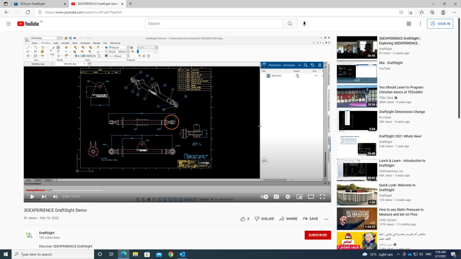Screen dimensions: 461x259
Task: Mute the video volume speaker
Action: coord(55,197)
